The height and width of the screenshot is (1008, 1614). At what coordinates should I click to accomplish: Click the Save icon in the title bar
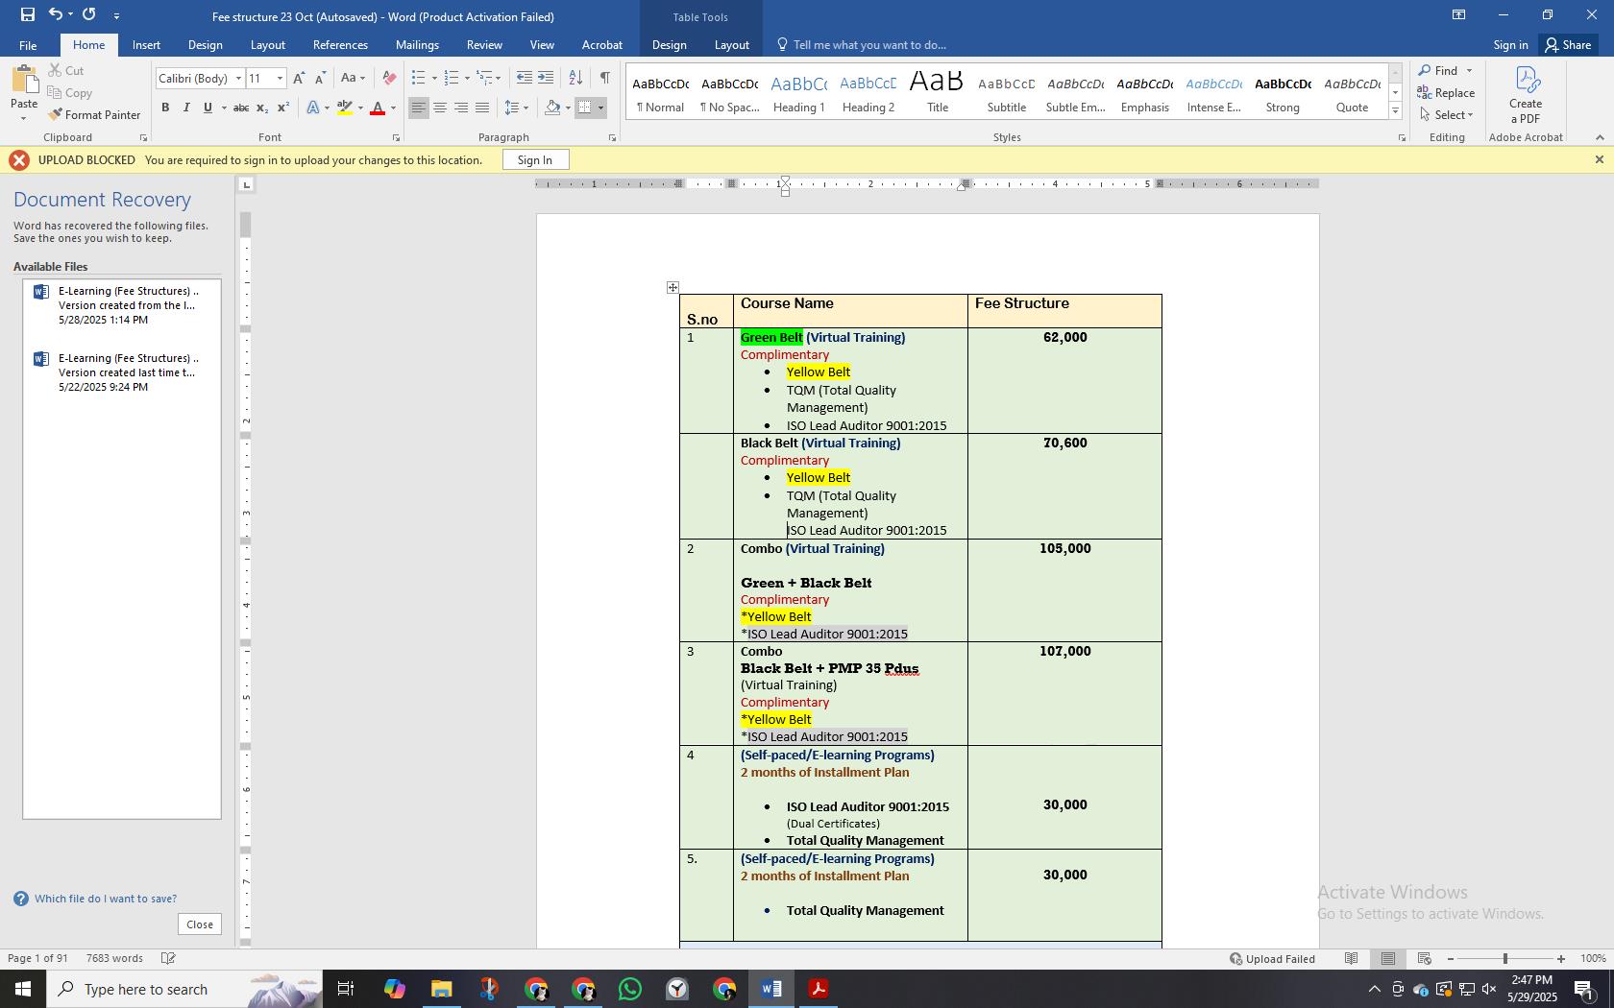(27, 14)
